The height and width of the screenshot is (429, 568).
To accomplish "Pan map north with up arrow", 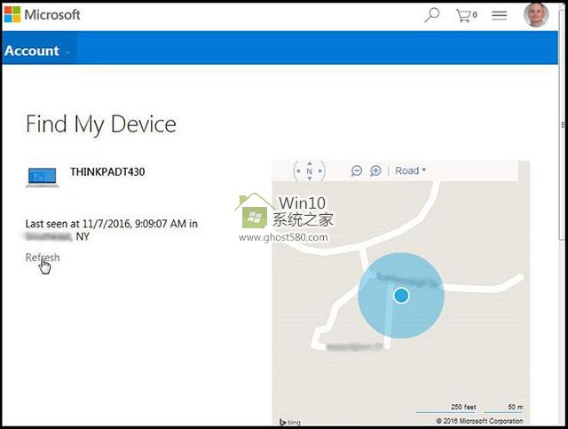I will coord(310,163).
